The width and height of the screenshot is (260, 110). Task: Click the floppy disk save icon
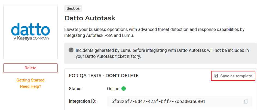point(216,76)
